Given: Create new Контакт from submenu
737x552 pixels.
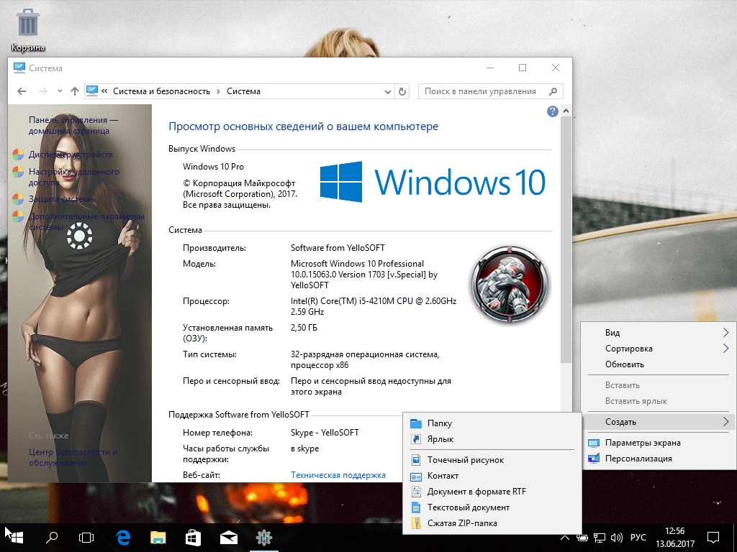Looking at the screenshot, I should tap(492, 476).
